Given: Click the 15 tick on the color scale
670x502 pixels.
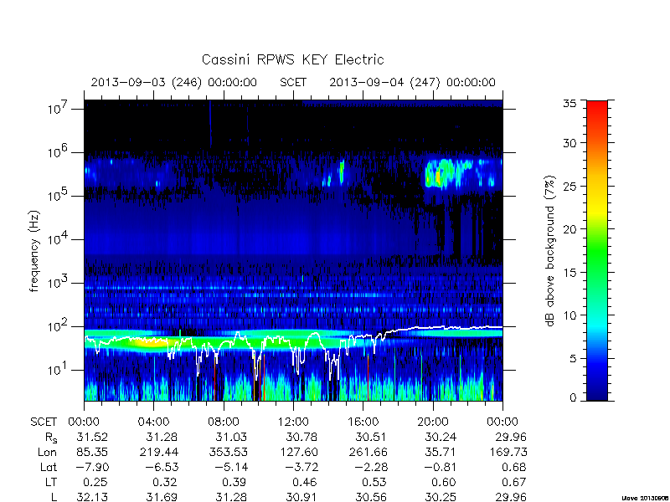Looking at the screenshot, I should pos(569,273).
